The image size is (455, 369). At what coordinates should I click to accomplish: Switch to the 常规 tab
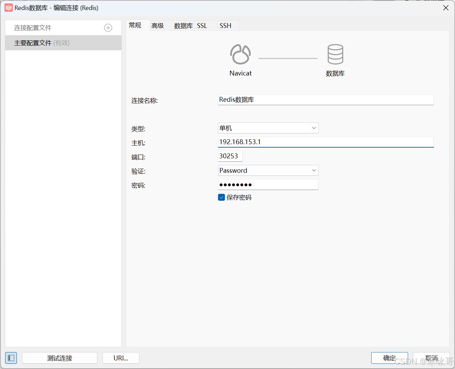pyautogui.click(x=138, y=25)
